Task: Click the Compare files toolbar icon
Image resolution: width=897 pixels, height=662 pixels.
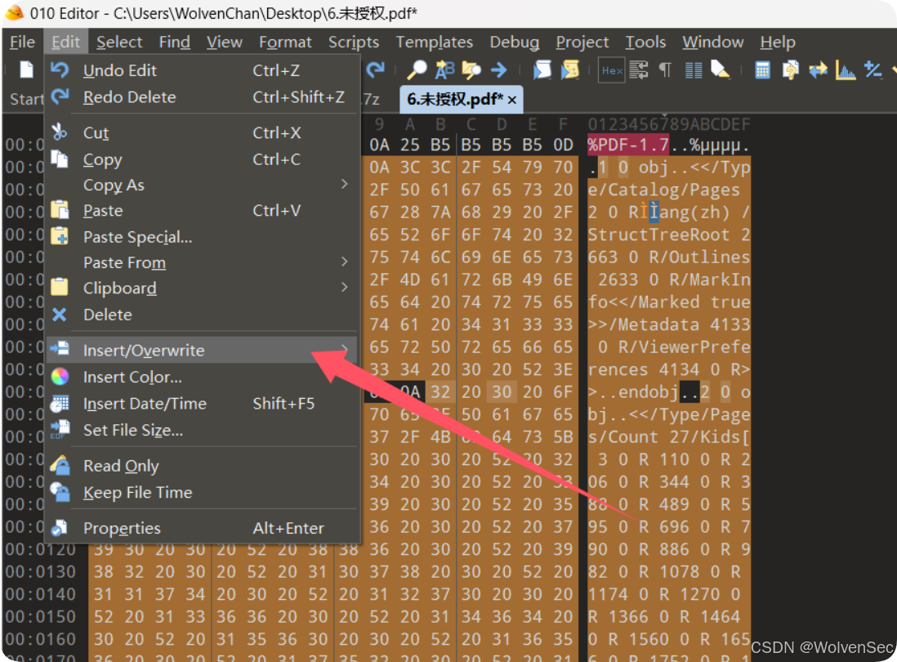Action: coord(791,69)
